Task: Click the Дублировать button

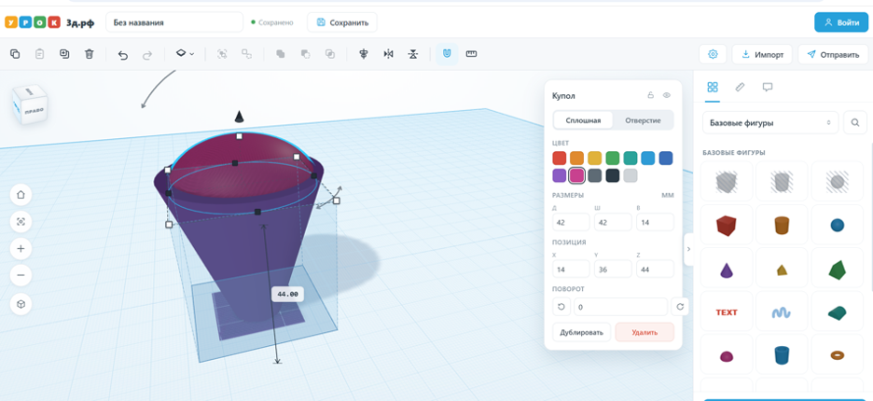Action: [581, 332]
